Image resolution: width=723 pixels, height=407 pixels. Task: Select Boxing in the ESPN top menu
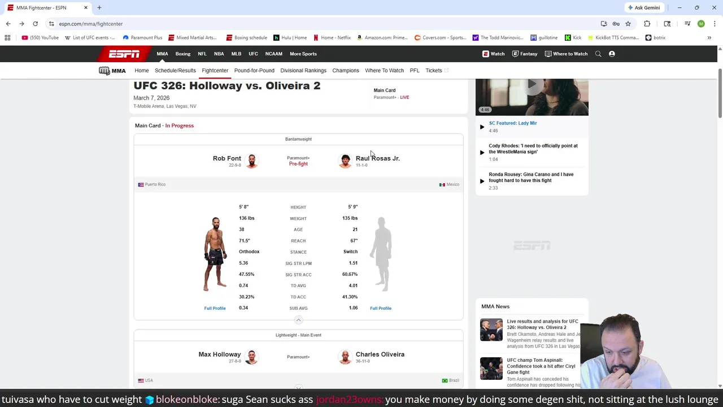point(183,54)
